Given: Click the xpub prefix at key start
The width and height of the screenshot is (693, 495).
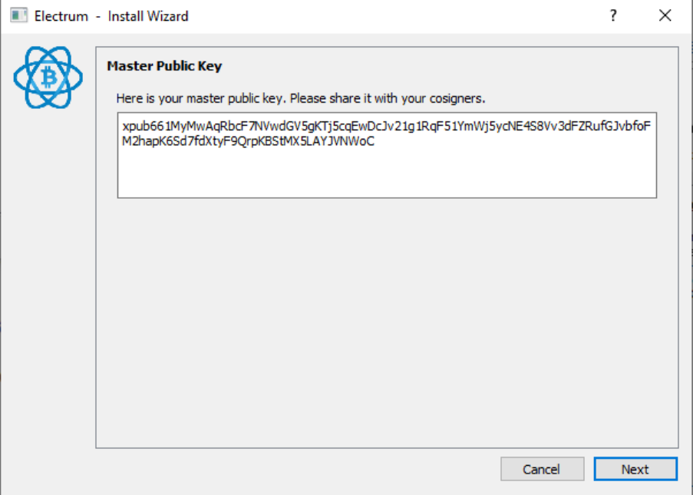Looking at the screenshot, I should (134, 126).
